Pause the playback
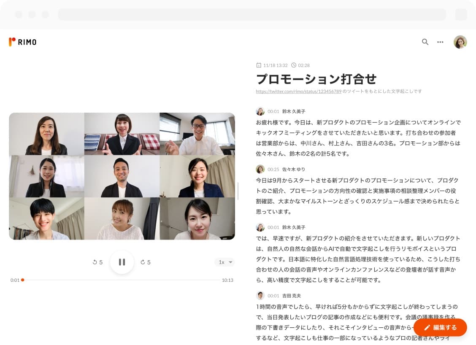476x345 pixels. pos(122,262)
